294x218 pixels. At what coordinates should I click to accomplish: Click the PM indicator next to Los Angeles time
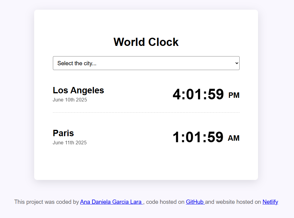pos(234,95)
